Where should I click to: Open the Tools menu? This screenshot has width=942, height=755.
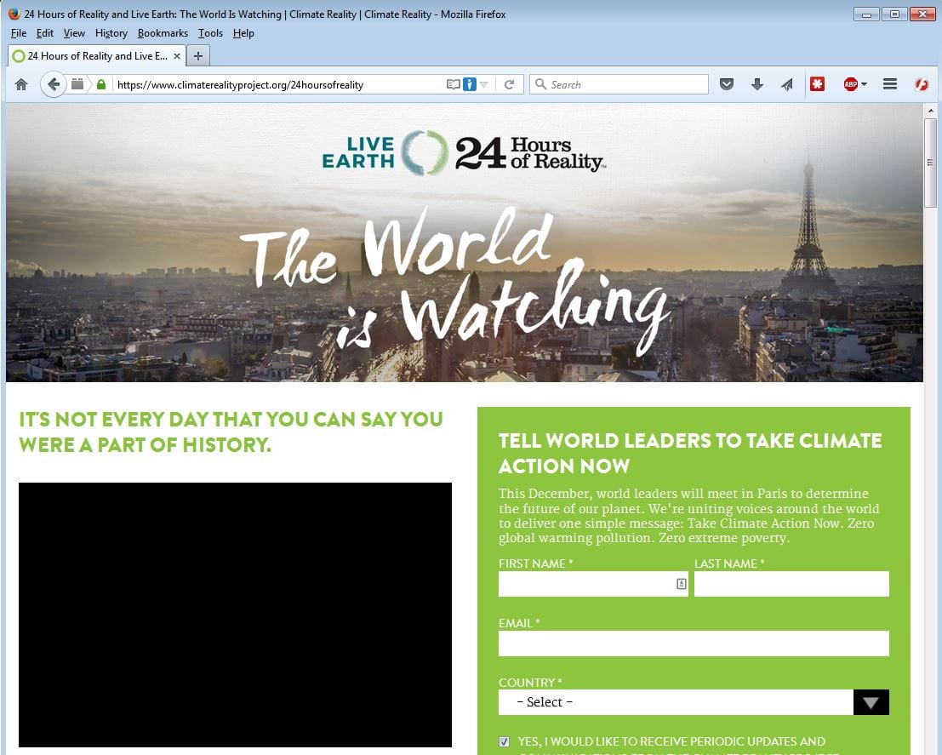tap(210, 33)
